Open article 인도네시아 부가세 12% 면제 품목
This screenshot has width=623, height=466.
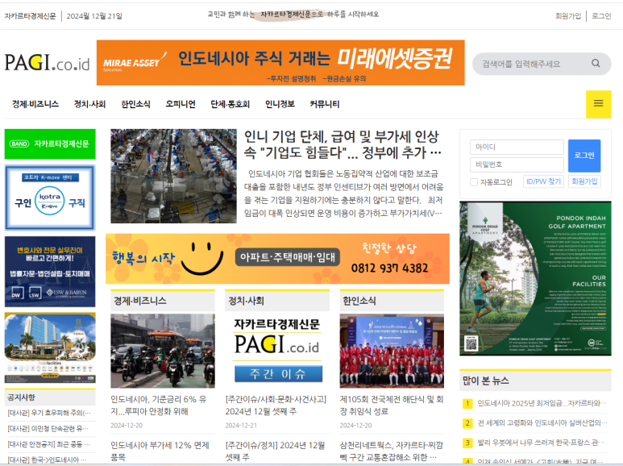(160, 451)
